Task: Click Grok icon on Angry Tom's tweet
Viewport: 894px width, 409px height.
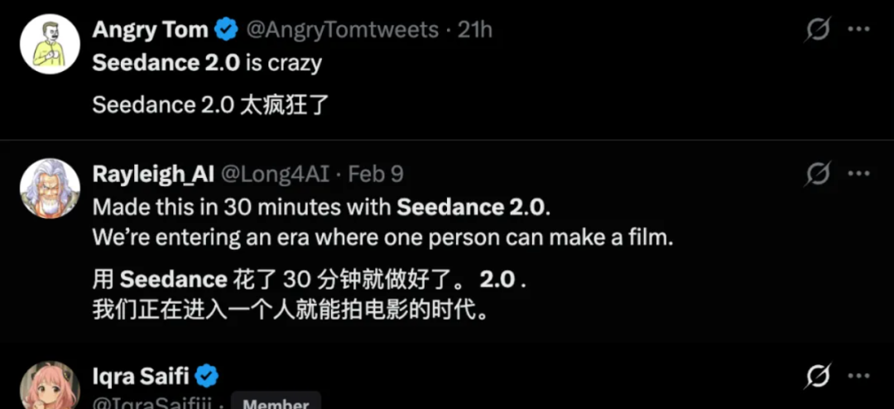Action: coord(818,31)
